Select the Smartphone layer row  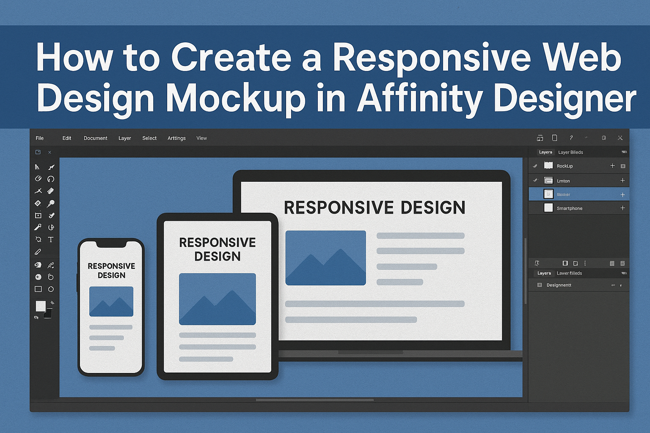[x=579, y=208]
